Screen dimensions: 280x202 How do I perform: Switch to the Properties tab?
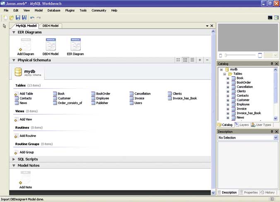coord(249,192)
